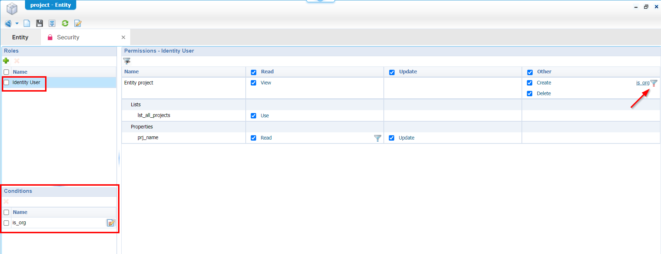Screen dimensions: 661x254
Task: Select is_org row in Conditions list
Action: (19, 223)
